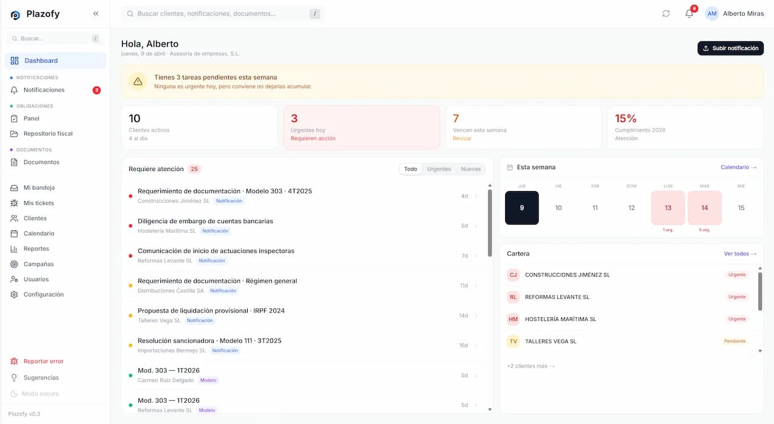Select the Dashboard menu item

pos(41,60)
